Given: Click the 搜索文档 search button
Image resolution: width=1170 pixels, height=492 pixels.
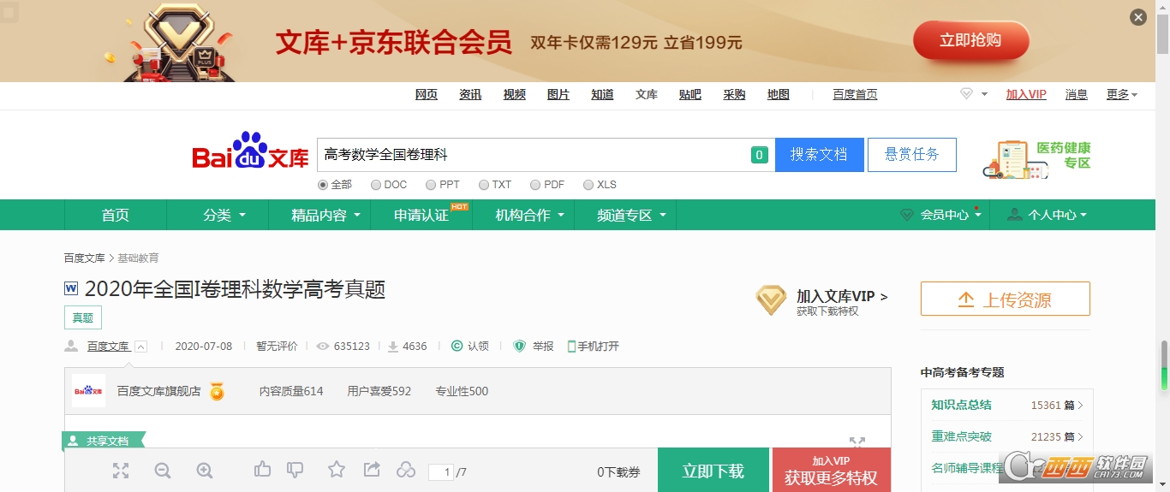Looking at the screenshot, I should pyautogui.click(x=820, y=155).
